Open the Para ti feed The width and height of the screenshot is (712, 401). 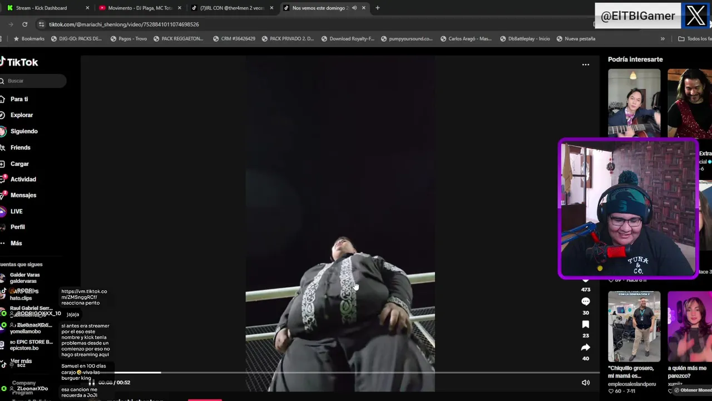(14, 99)
